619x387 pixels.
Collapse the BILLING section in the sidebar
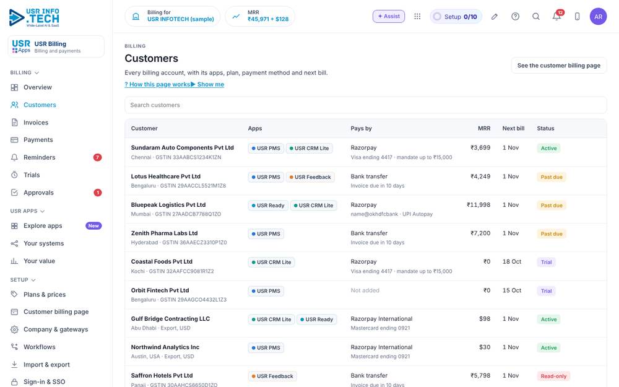point(25,72)
